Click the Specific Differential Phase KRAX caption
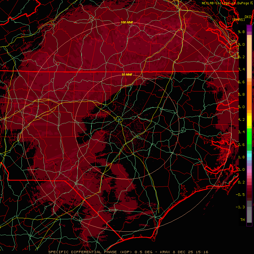 pos(128,252)
